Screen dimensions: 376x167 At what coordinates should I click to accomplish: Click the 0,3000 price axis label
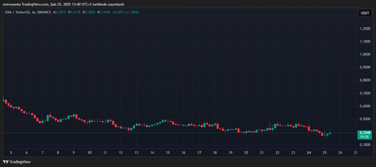365,145
